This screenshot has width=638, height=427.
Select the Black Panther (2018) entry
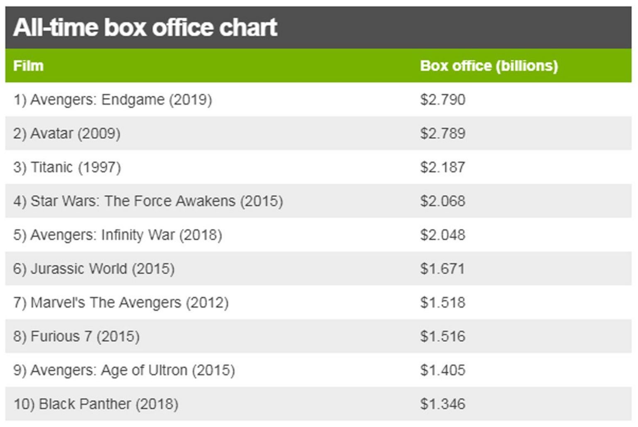96,404
